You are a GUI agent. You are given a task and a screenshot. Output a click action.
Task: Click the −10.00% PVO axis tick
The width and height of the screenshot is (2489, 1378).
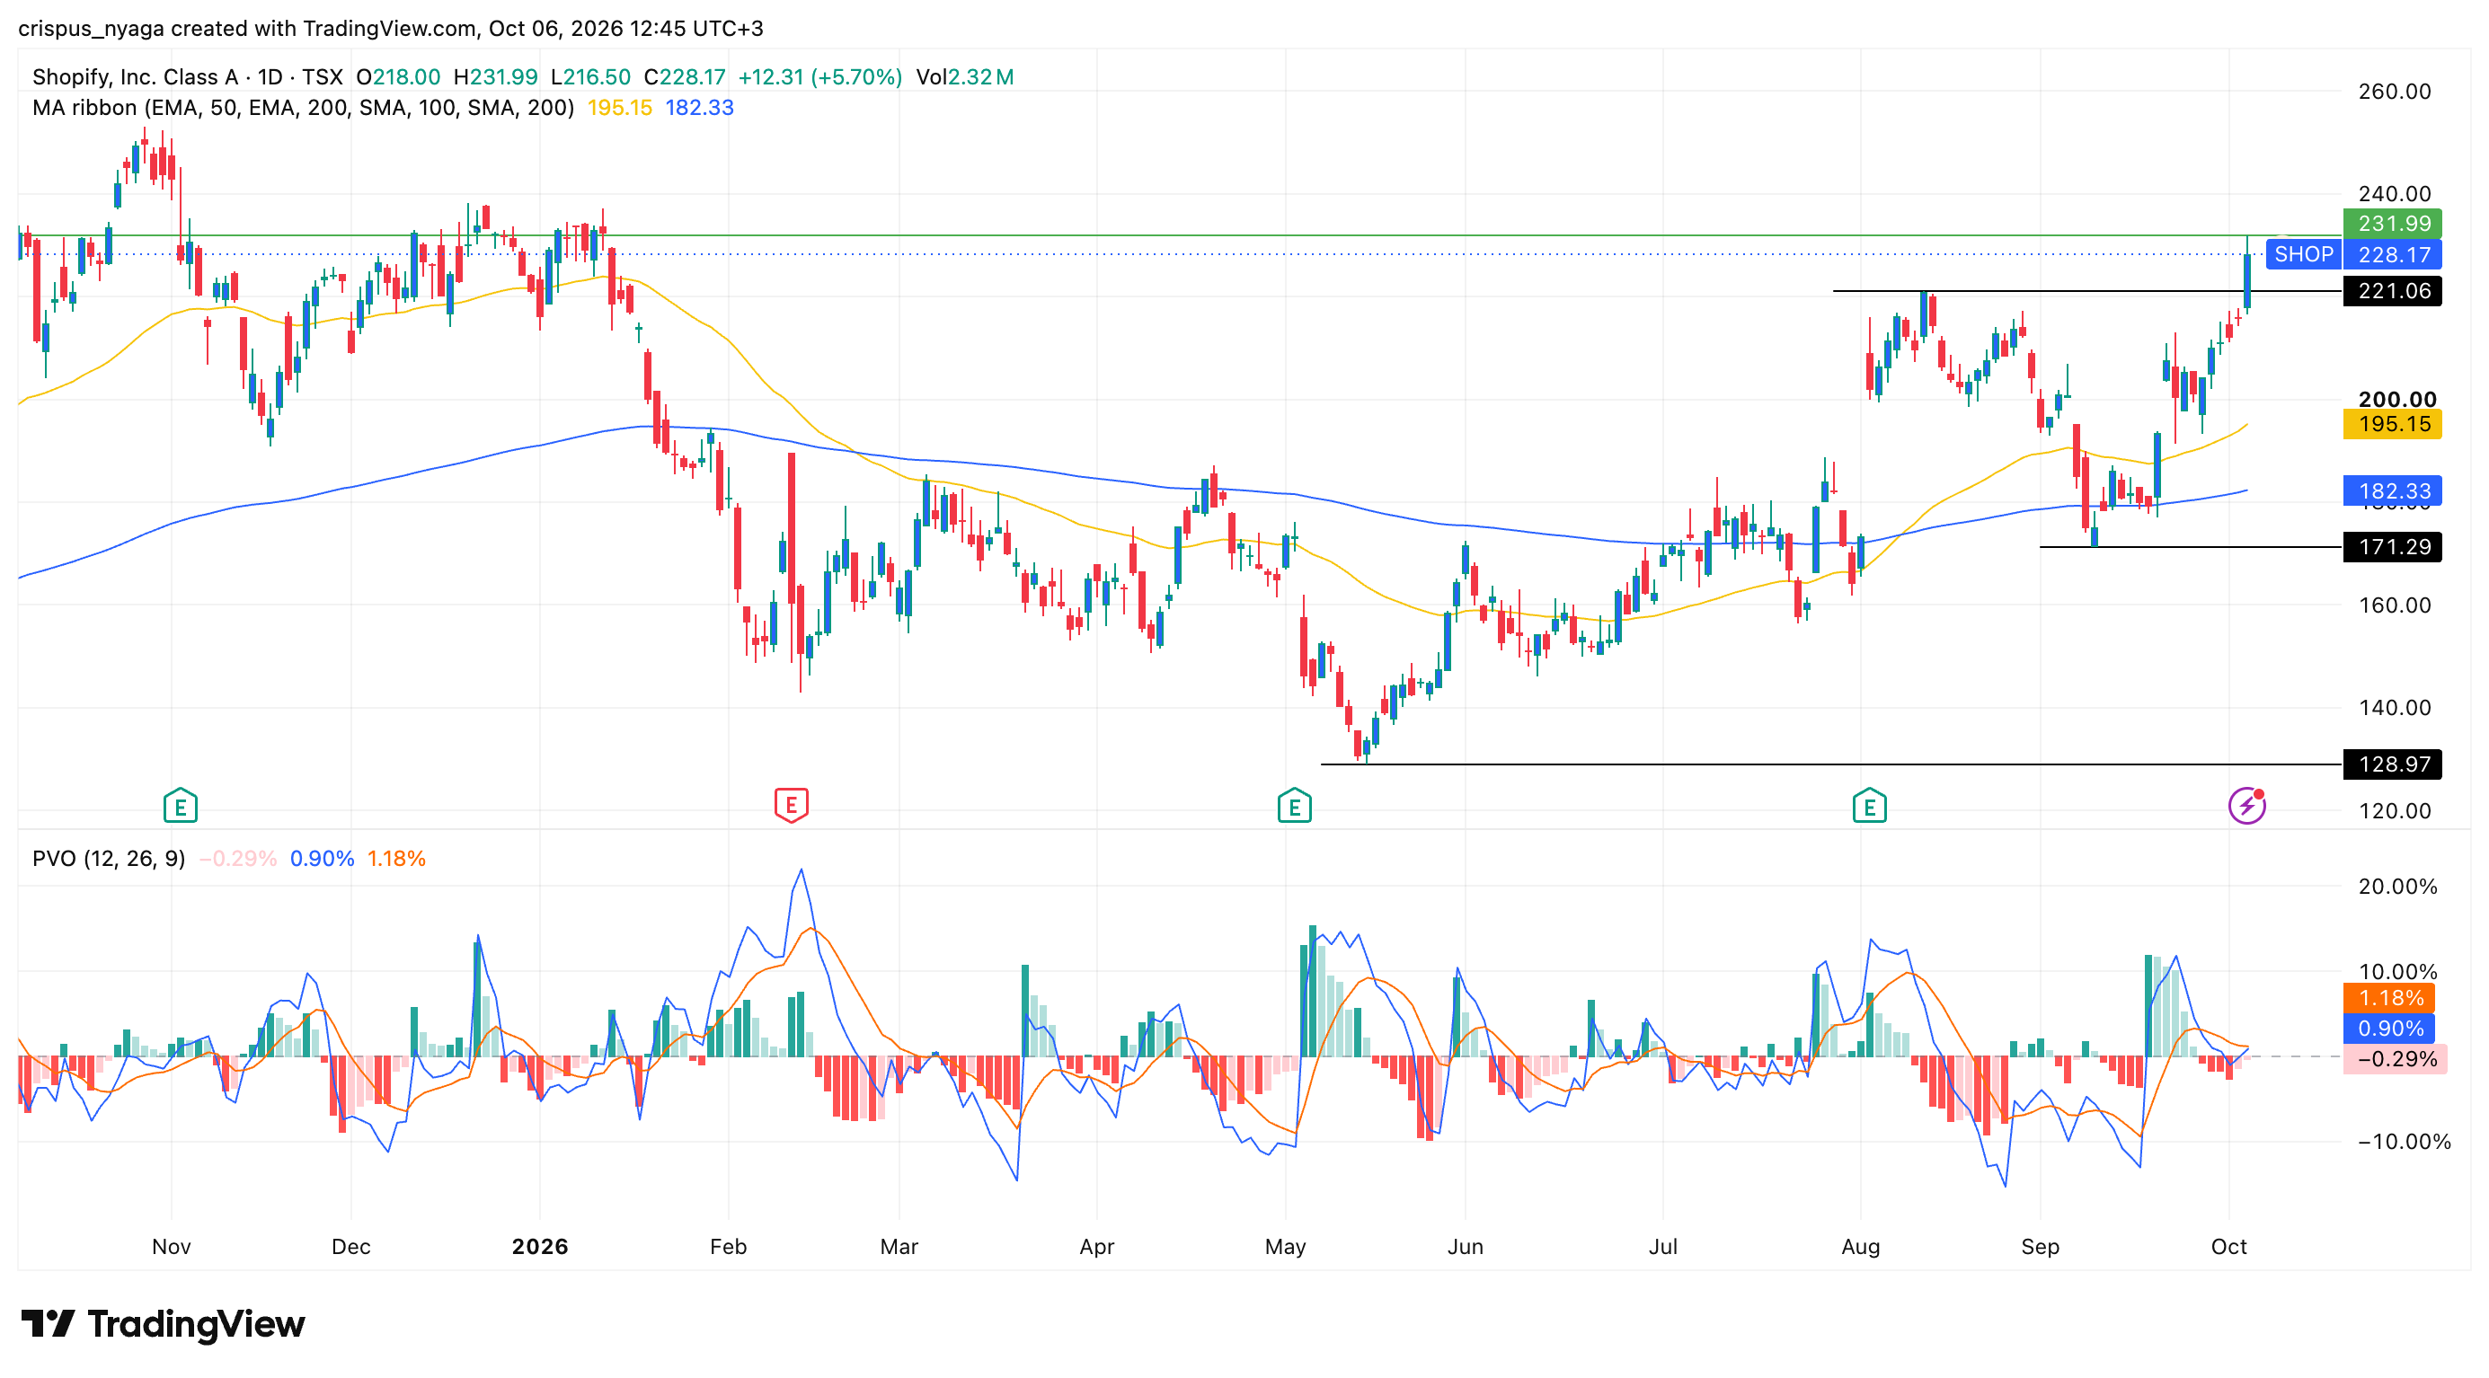coord(2404,1142)
